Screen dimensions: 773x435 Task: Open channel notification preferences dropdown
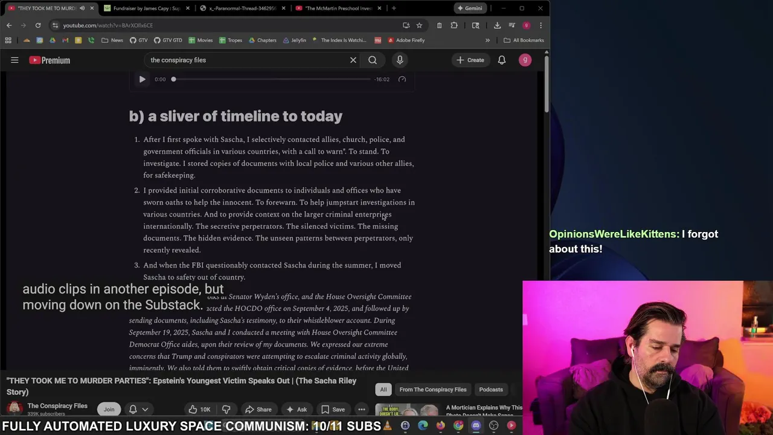click(x=138, y=409)
